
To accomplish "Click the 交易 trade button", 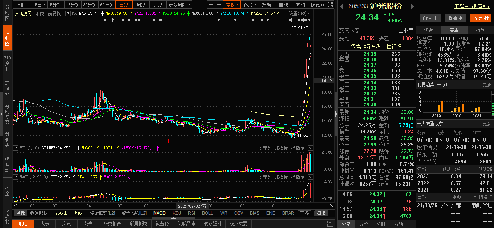I will click(481, 18).
